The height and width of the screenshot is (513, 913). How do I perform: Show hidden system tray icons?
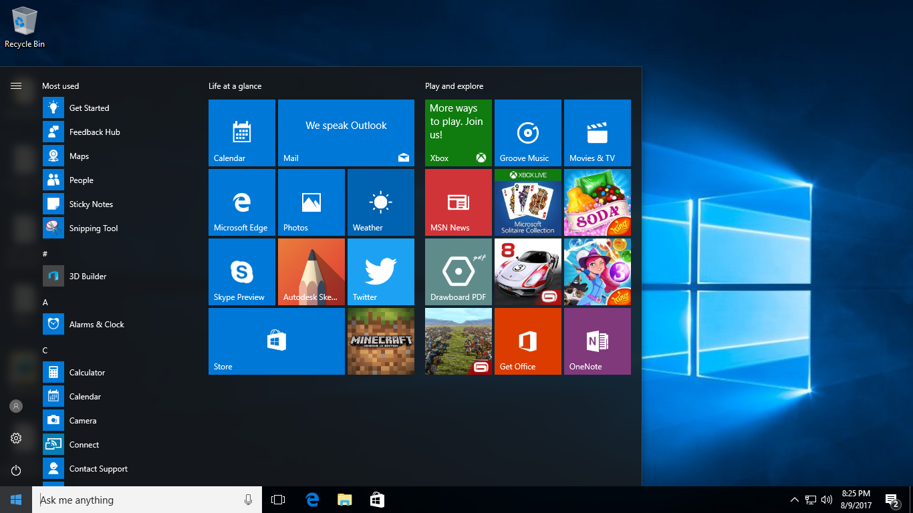point(795,500)
